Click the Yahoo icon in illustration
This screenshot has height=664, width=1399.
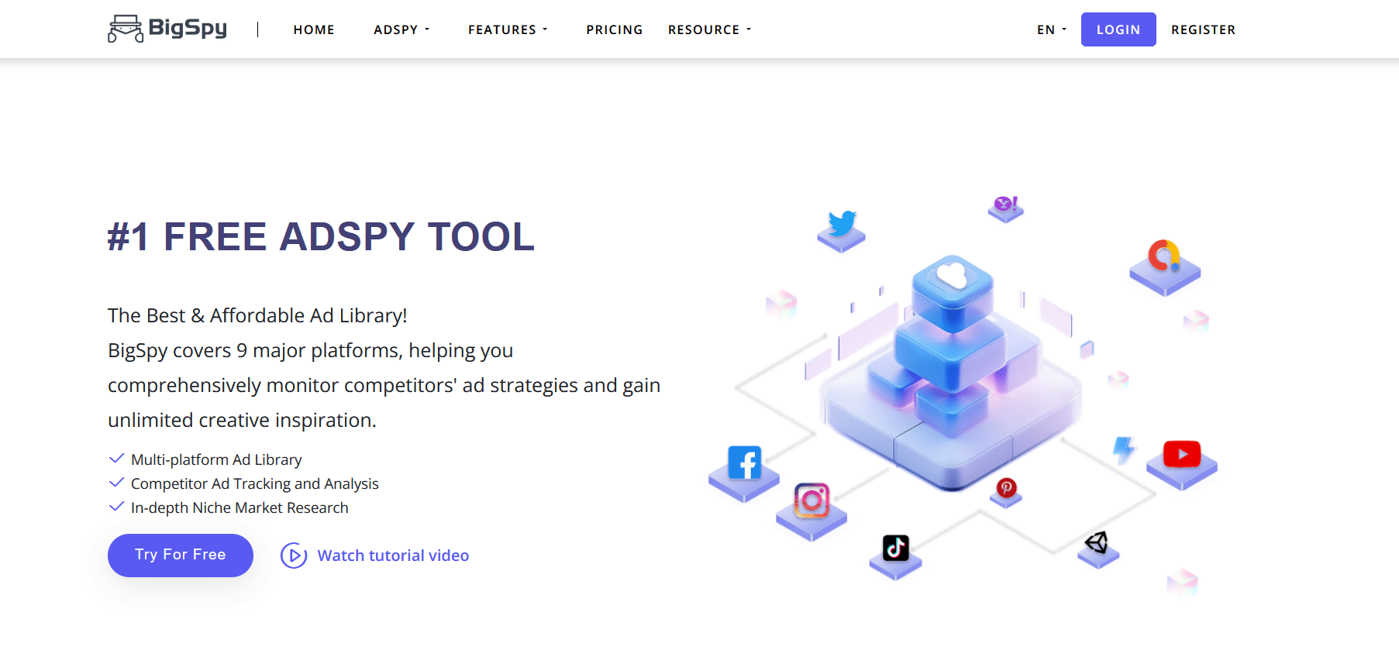pyautogui.click(x=1006, y=204)
